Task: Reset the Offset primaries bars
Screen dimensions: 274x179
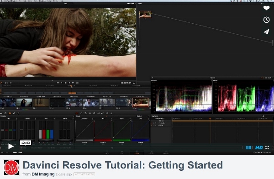Action: [73, 119]
